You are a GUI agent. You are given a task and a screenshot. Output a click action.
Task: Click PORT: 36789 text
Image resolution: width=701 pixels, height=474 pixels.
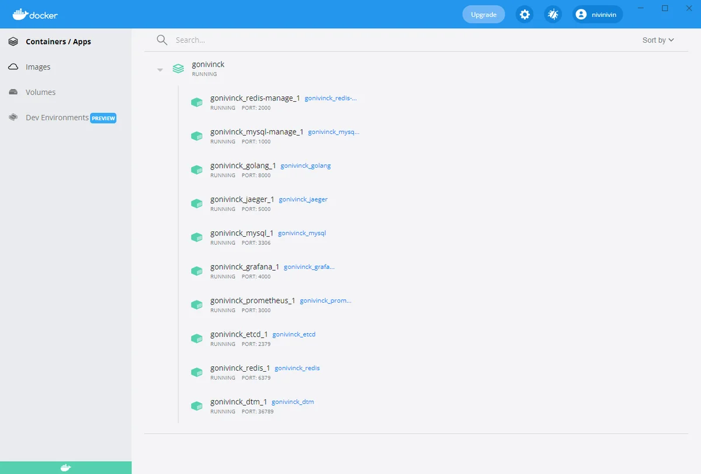[258, 411]
